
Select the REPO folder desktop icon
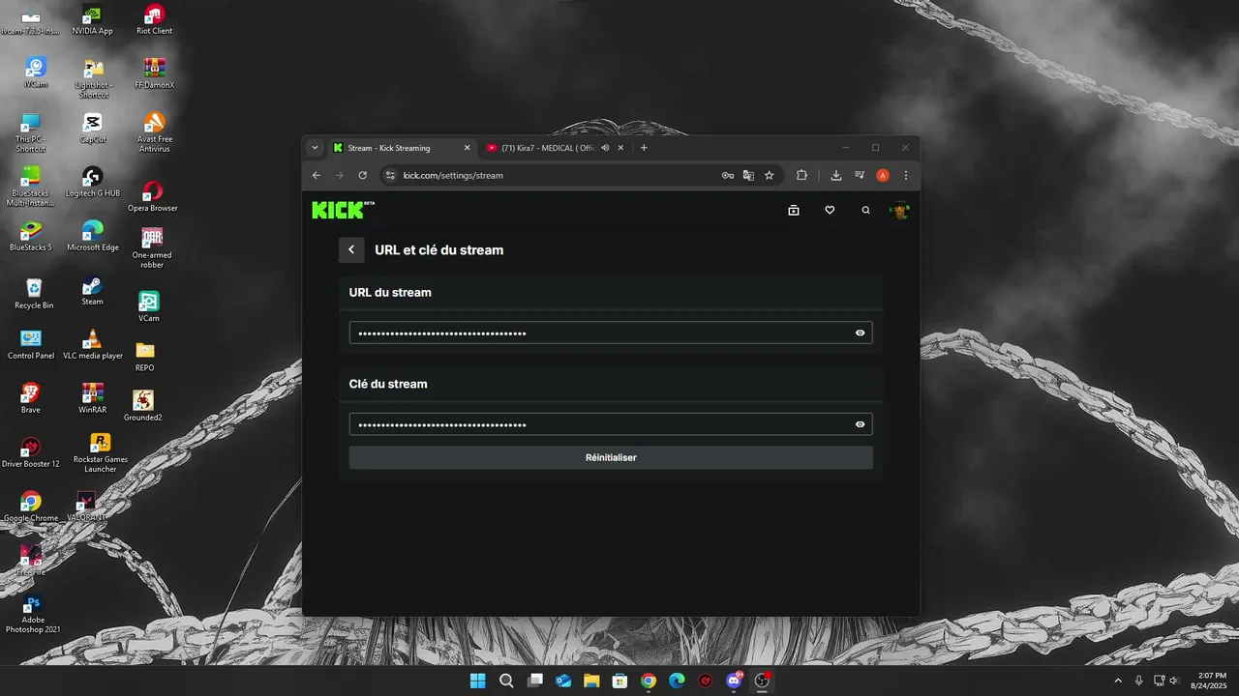(x=144, y=357)
